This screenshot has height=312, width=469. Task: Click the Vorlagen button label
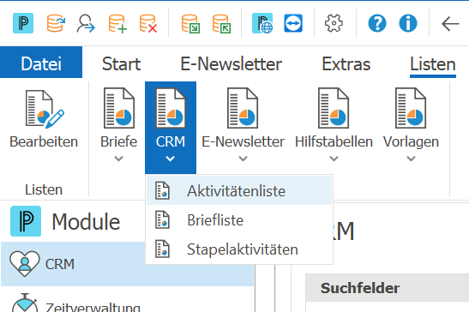pos(411,141)
